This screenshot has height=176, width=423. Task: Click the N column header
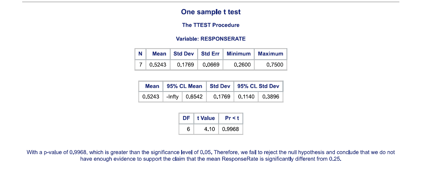[140, 54]
